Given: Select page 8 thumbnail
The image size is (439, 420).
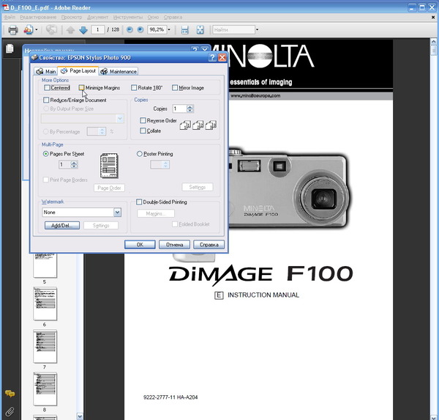Looking at the screenshot, I should pyautogui.click(x=45, y=389).
